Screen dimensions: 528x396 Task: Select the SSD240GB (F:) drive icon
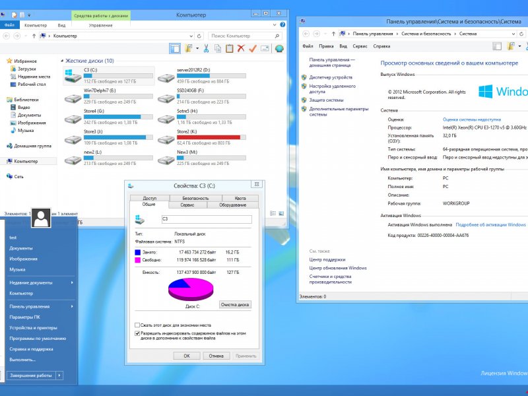pyautogui.click(x=166, y=98)
